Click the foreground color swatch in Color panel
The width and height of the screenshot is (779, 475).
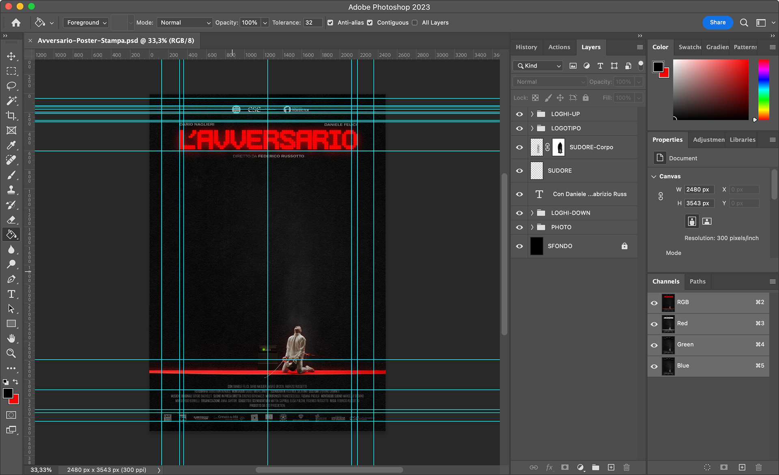click(658, 67)
